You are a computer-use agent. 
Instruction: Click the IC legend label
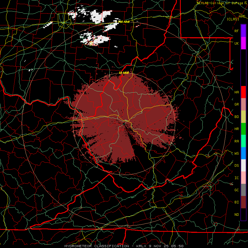(236, 178)
